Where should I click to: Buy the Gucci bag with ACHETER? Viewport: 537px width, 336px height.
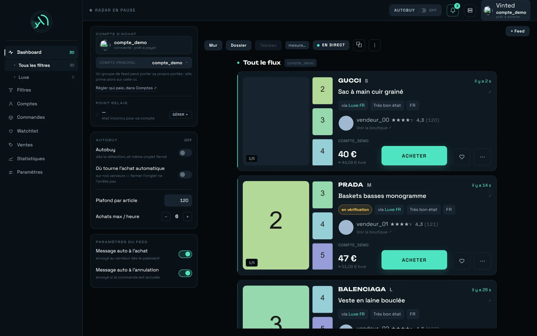tap(414, 156)
